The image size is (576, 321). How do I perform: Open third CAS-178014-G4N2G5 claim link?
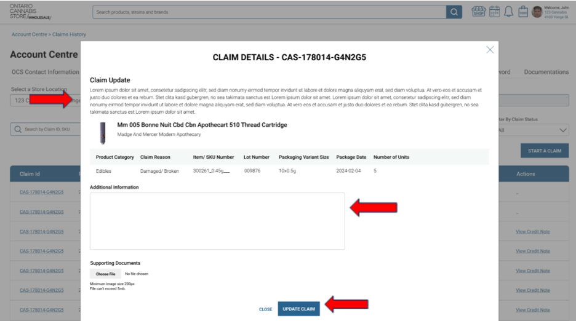41,232
